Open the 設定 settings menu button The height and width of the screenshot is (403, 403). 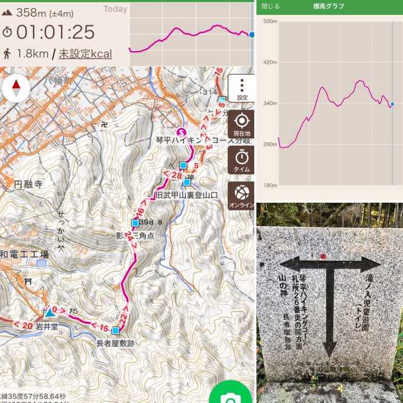tap(242, 89)
